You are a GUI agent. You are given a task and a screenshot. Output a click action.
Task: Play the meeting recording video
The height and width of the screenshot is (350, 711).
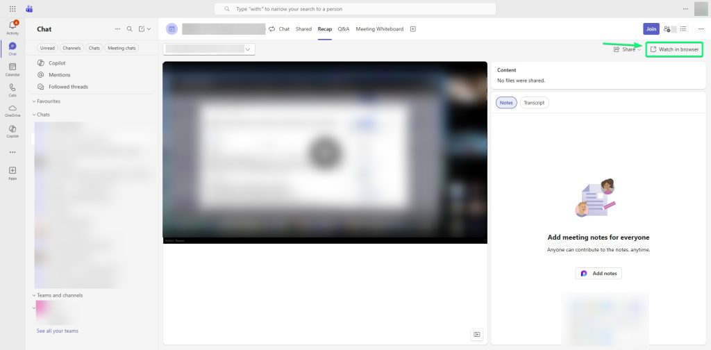pos(324,152)
